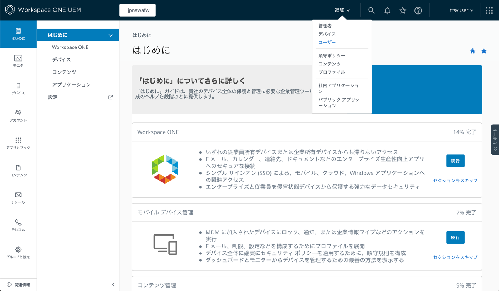Open the apps grid icon in header

(489, 10)
